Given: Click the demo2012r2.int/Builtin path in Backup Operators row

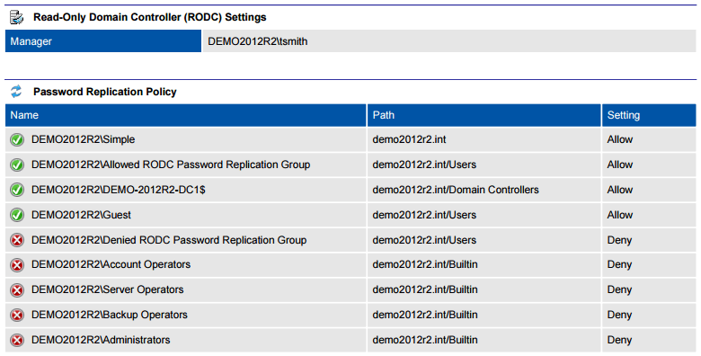Looking at the screenshot, I should (x=425, y=315).
